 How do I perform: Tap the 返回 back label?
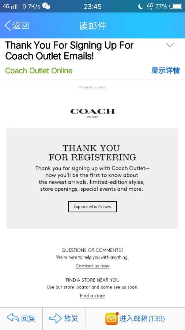click(20, 25)
